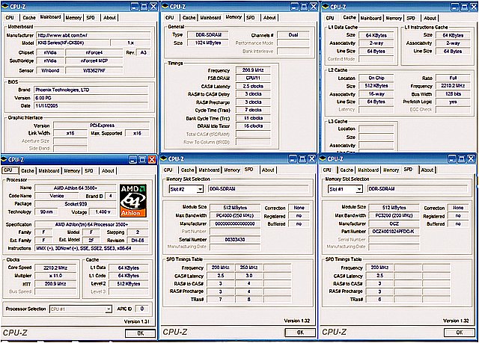The image size is (479, 343).
Task: Click the L2 Cache Size 512 KBytes field
Action: tap(376, 86)
